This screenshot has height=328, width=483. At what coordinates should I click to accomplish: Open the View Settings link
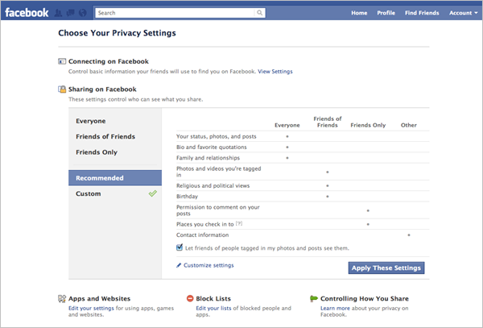coord(275,72)
